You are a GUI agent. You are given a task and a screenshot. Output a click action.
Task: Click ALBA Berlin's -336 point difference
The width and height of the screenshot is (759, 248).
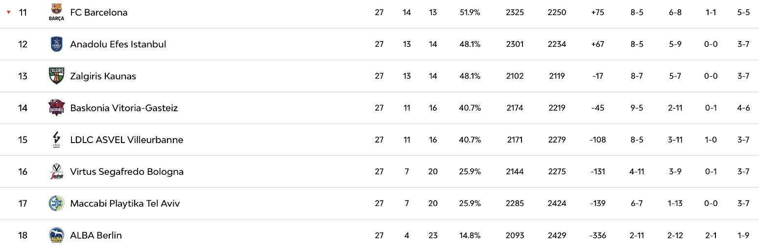coord(597,235)
